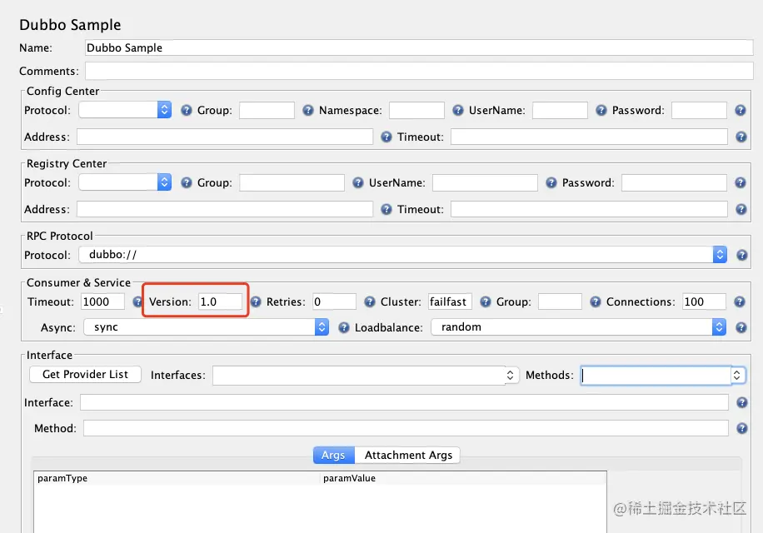
Task: Click Config Center Timeout field
Action: click(x=589, y=137)
